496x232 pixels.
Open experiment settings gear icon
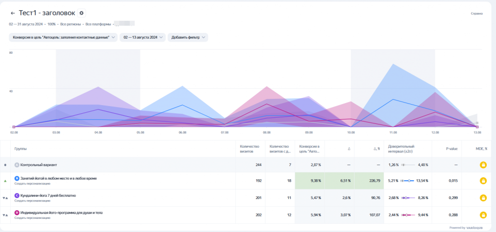coord(81,13)
